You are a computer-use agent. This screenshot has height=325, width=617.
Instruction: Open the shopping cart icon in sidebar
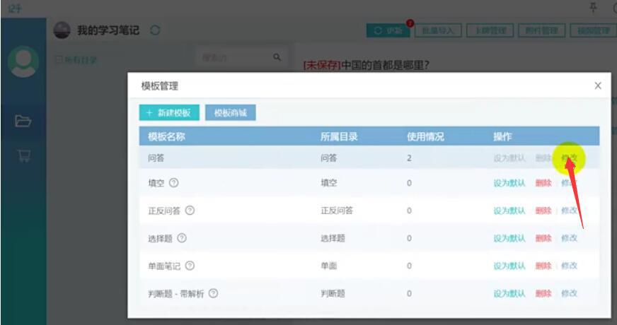click(23, 155)
